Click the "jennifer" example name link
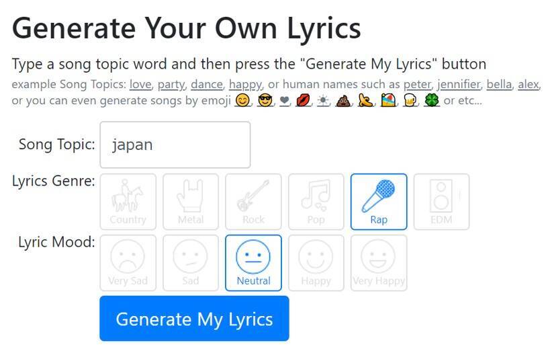This screenshot has width=552, height=349. 459,85
